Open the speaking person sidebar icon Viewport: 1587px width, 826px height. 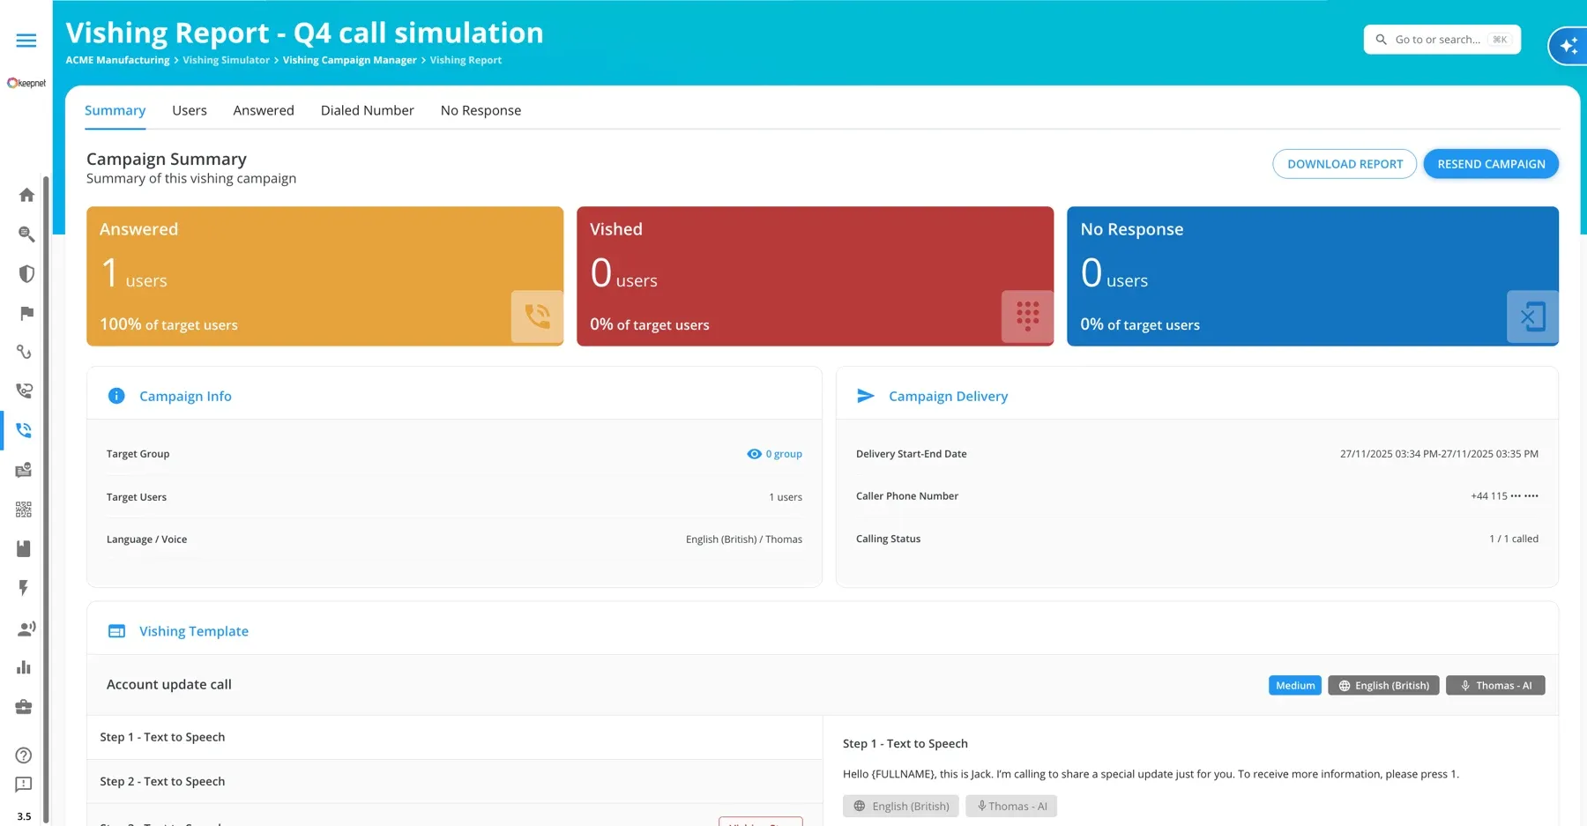(x=26, y=628)
